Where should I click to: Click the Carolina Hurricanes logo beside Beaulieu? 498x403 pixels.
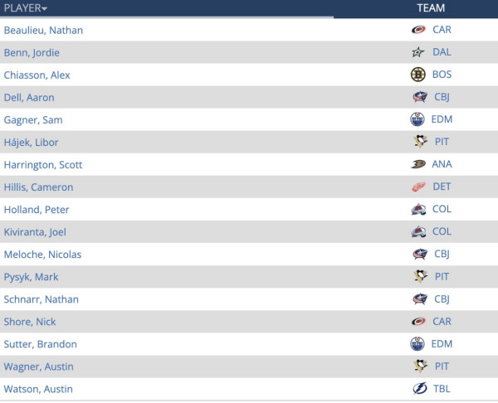pos(418,30)
